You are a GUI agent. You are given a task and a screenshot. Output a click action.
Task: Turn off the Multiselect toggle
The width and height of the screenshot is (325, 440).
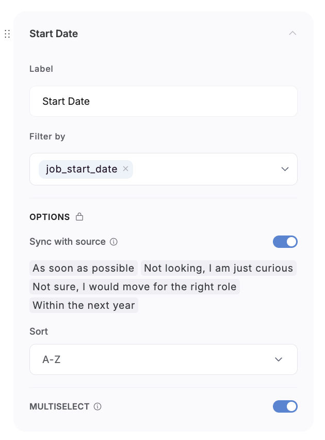point(285,406)
